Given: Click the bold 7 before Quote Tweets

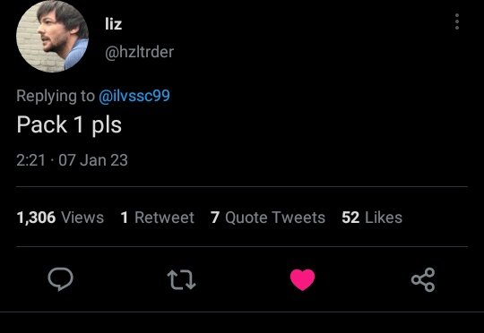Looking at the screenshot, I should 215,218.
